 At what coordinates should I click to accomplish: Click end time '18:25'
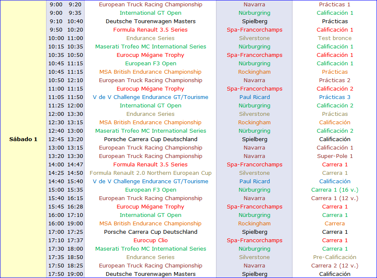pos(75,265)
